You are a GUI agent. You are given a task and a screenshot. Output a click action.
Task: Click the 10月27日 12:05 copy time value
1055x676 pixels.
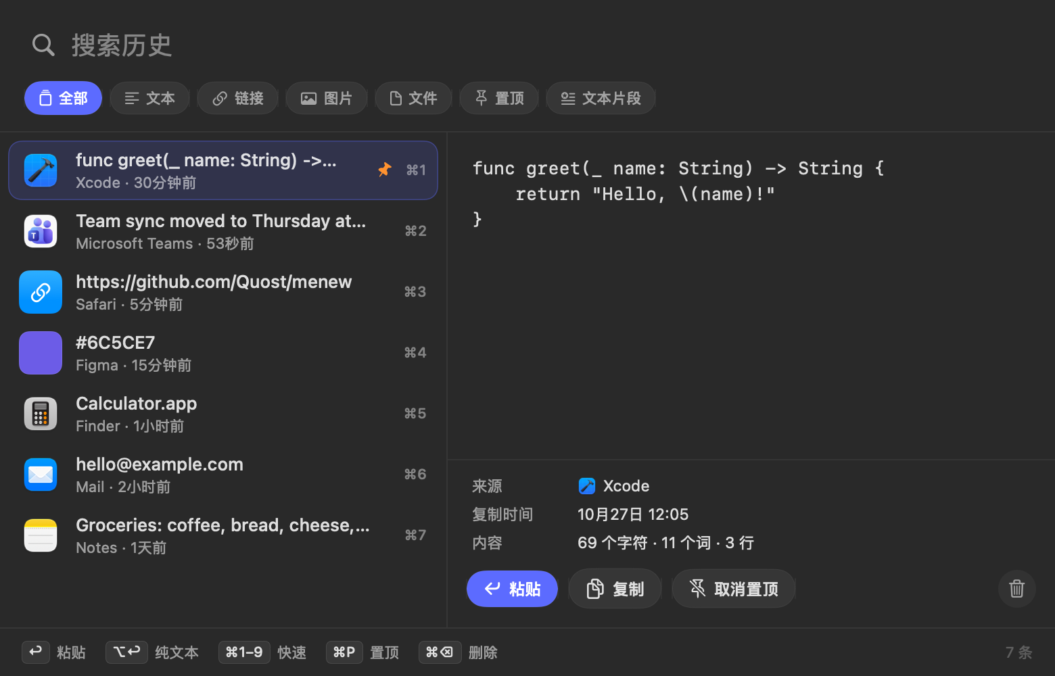tap(633, 514)
